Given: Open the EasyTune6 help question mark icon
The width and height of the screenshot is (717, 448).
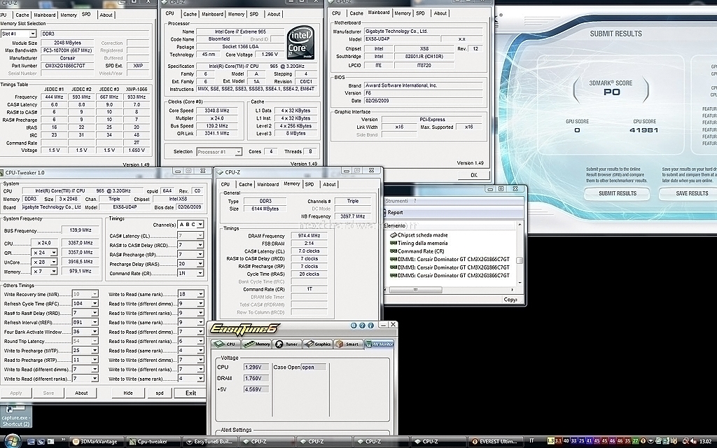Looking at the screenshot, I should coord(362,325).
